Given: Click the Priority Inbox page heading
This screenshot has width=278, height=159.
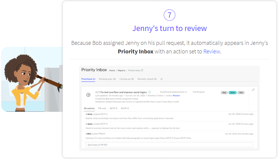Looking at the screenshot, I should tap(94, 70).
